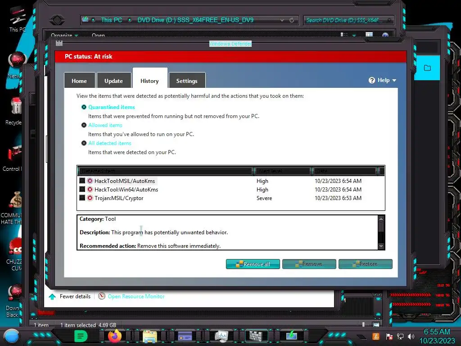Viewport: 461px width, 346px height.
Task: Select the HackTool:Win64/AutoKms item name
Action: [126, 190]
